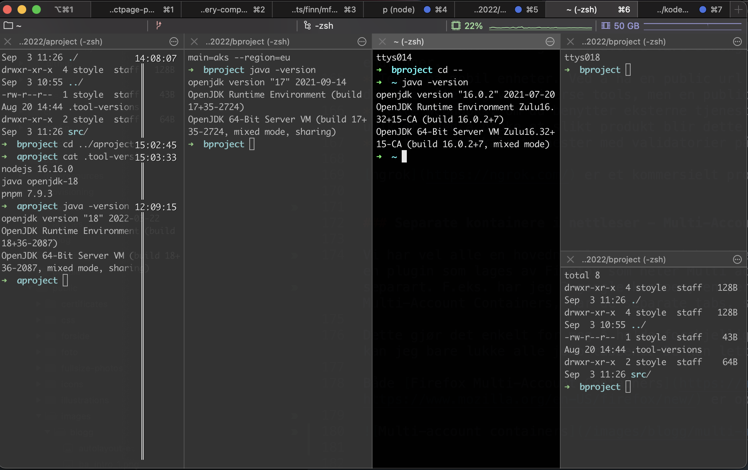This screenshot has height=470, width=748.
Task: Click the CPU usage sparkline graph
Action: tap(541, 26)
